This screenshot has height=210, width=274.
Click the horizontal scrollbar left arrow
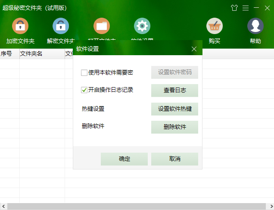point(3,207)
